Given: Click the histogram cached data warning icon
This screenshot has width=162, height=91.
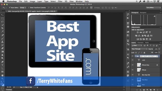Looking at the screenshot, I should [154, 16].
